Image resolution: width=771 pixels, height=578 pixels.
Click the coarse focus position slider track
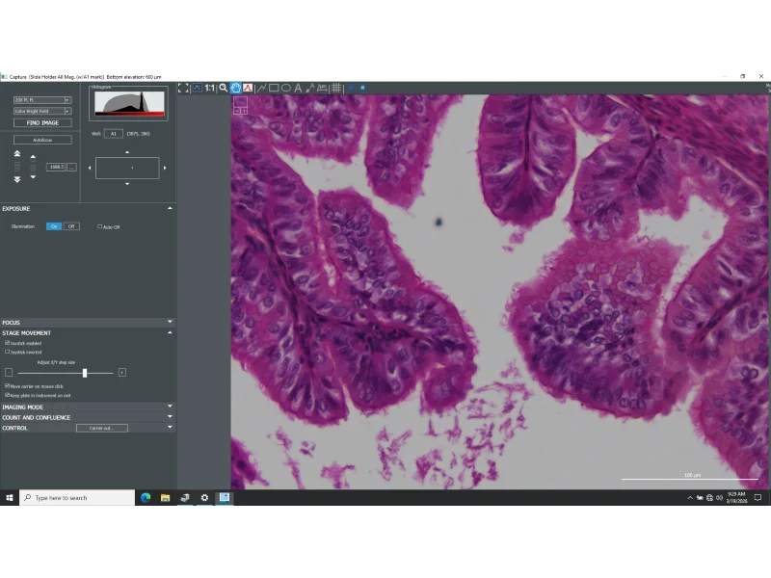point(17,167)
